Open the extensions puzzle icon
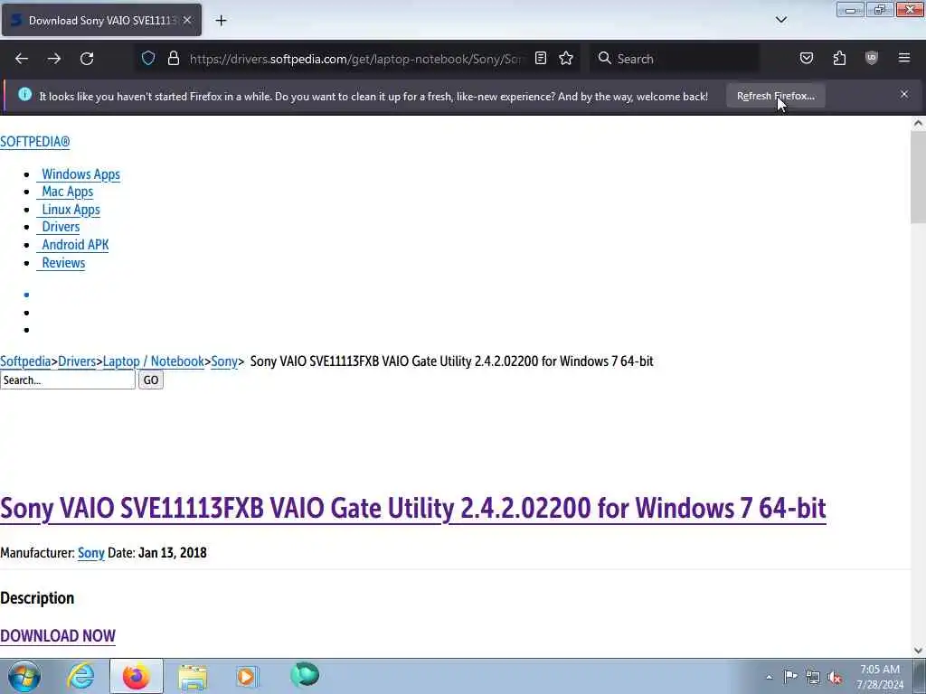Image resolution: width=926 pixels, height=694 pixels. click(x=839, y=58)
